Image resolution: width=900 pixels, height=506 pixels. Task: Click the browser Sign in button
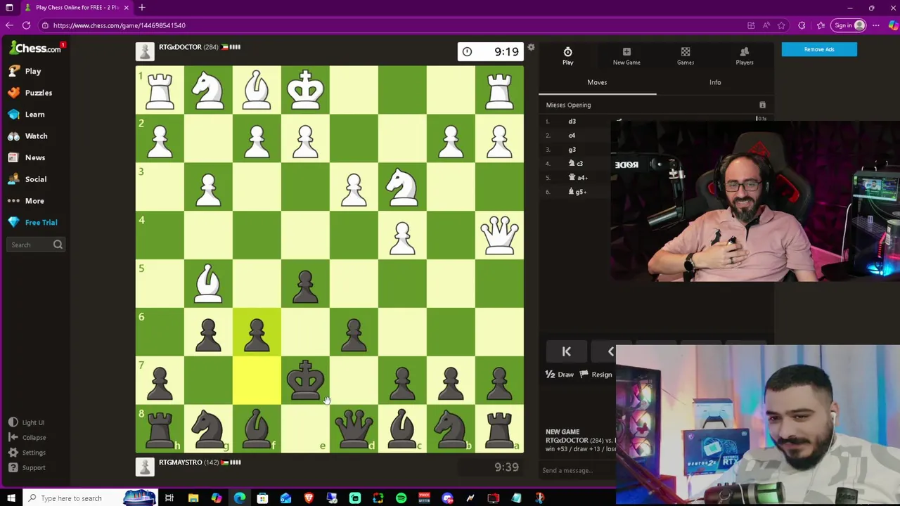pos(848,25)
